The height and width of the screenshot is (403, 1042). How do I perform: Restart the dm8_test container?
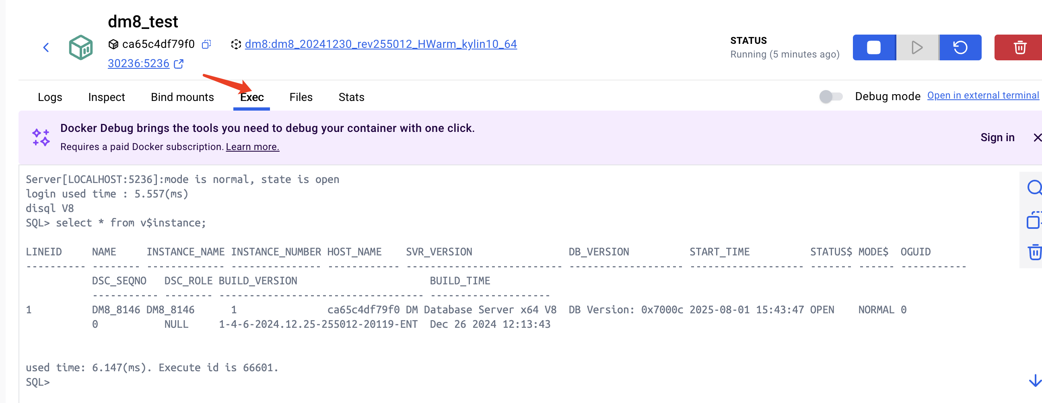click(x=960, y=48)
